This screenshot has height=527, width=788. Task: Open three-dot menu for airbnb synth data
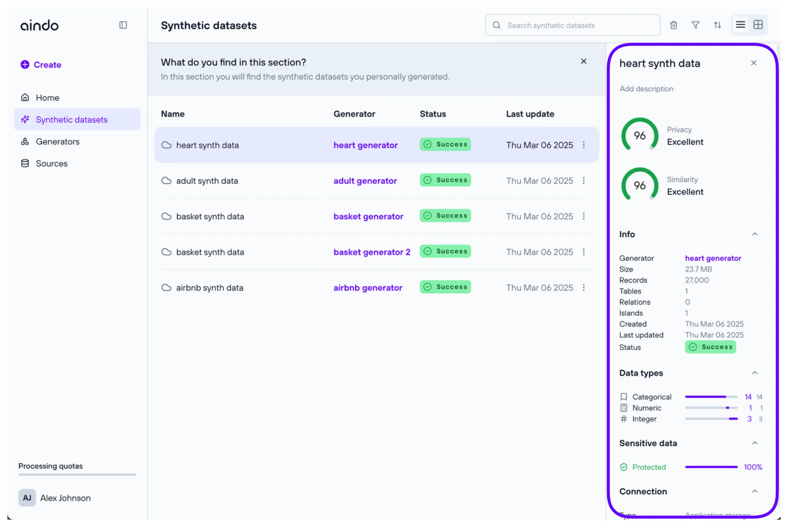tap(584, 287)
